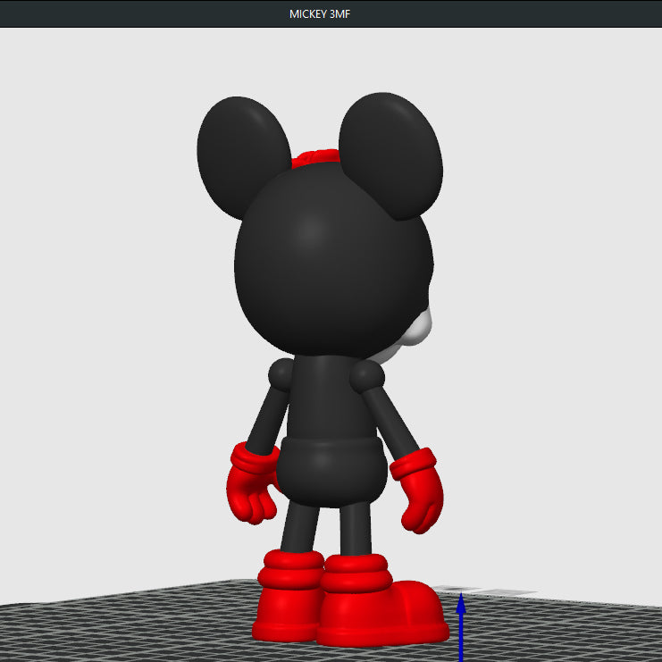Select the right black arm
The width and height of the screenshot is (662, 662).
point(391,420)
